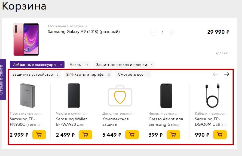This screenshot has width=242, height=156.
Task: Select the Избранные аксессуары tab
Action: pos(37,65)
